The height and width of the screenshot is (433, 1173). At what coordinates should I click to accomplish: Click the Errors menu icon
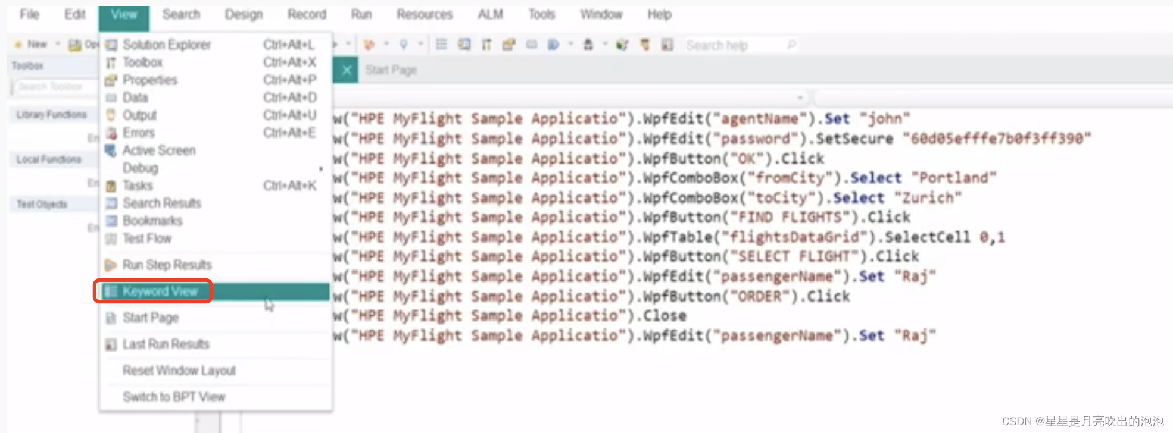tap(111, 133)
